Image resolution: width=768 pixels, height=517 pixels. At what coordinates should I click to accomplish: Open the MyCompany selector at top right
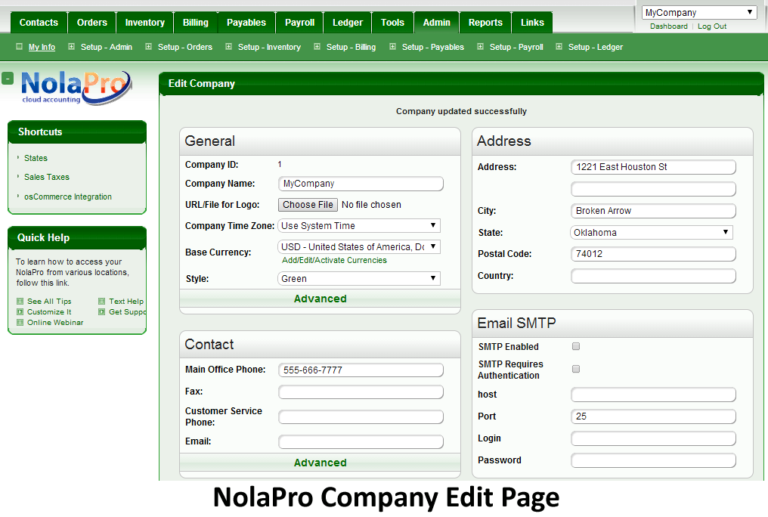pos(698,11)
